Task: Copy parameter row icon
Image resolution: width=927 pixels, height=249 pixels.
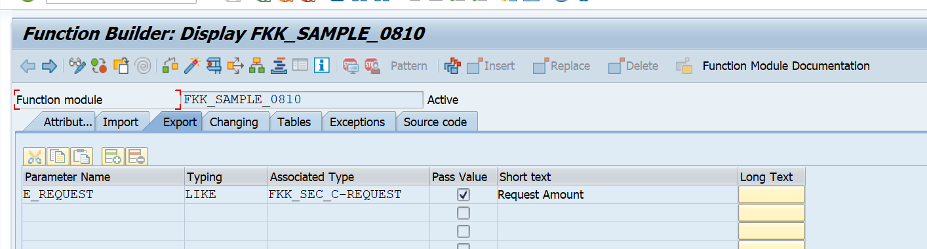Action: coord(58,157)
